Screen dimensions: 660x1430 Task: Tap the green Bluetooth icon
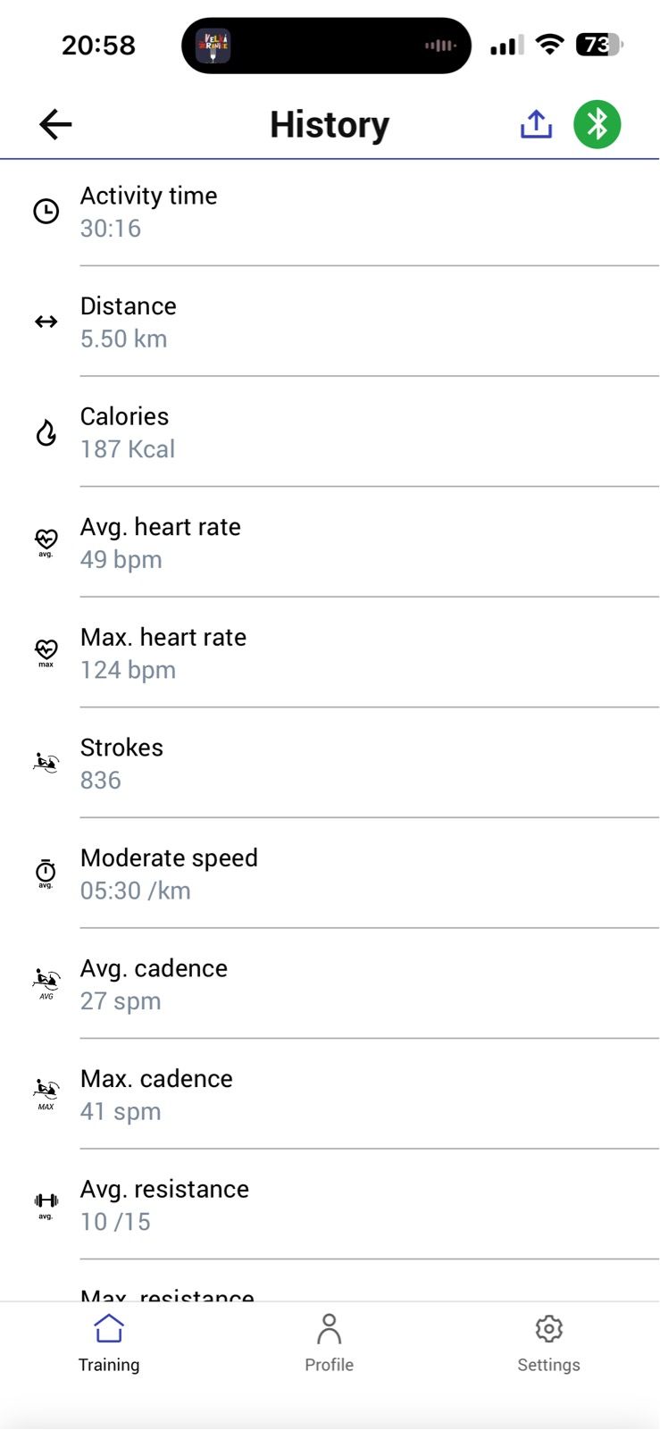coord(597,124)
